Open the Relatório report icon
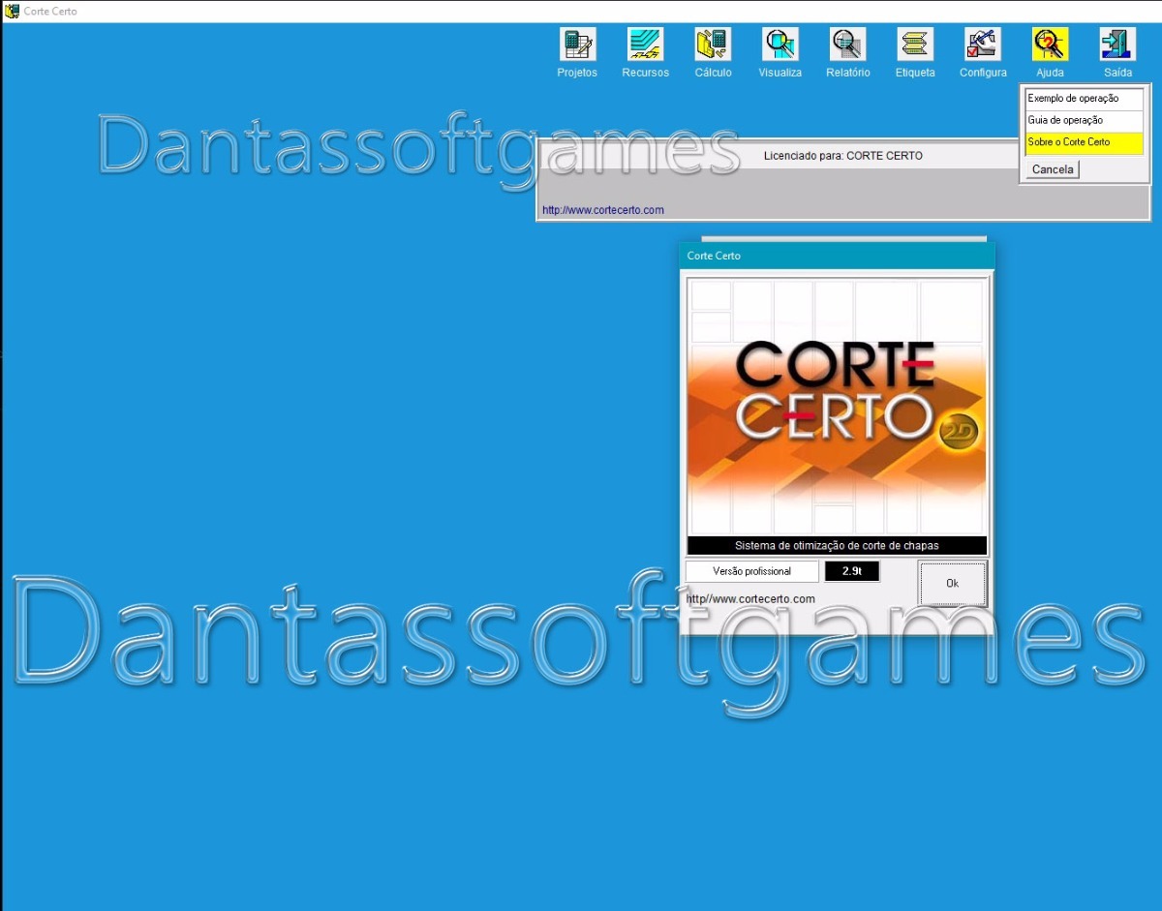 point(847,45)
